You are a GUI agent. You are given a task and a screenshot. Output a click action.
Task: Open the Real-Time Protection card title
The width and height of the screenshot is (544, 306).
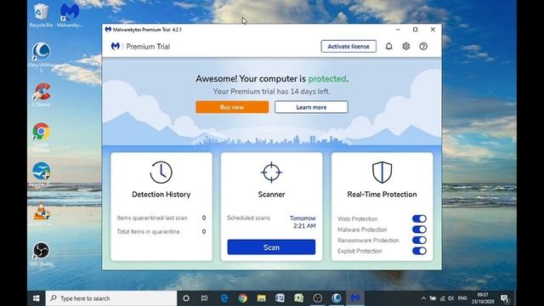(382, 195)
